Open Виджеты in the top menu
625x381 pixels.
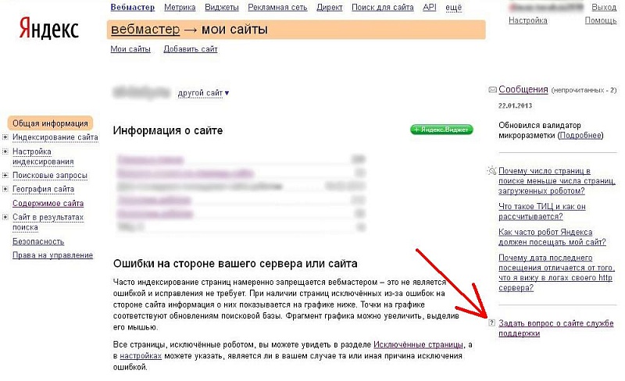click(222, 7)
